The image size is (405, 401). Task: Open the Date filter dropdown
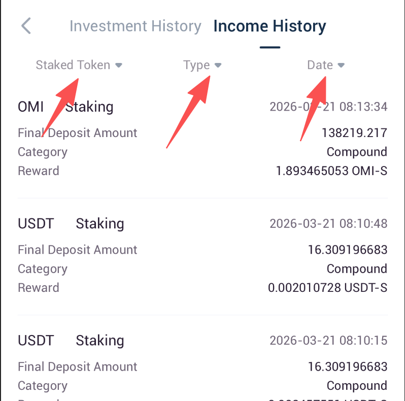click(x=320, y=65)
